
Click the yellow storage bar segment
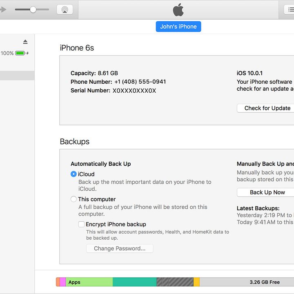click(x=196, y=282)
